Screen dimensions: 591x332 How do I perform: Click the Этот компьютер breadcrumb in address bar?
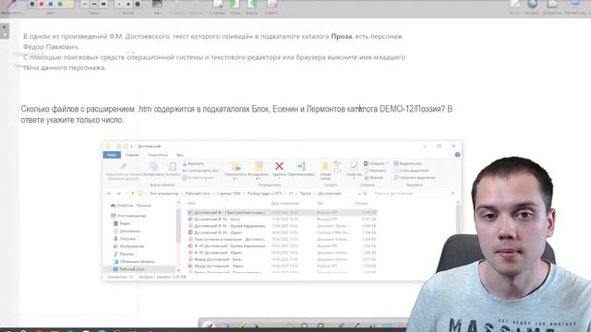click(163, 194)
